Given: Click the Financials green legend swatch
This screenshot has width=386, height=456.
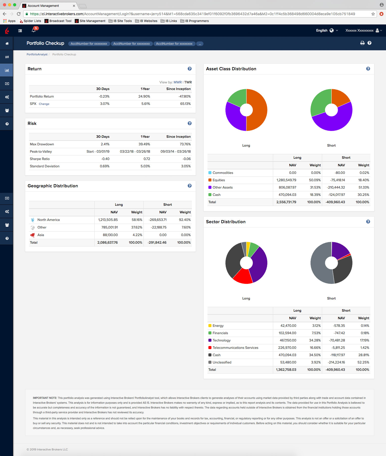Looking at the screenshot, I should [x=210, y=333].
